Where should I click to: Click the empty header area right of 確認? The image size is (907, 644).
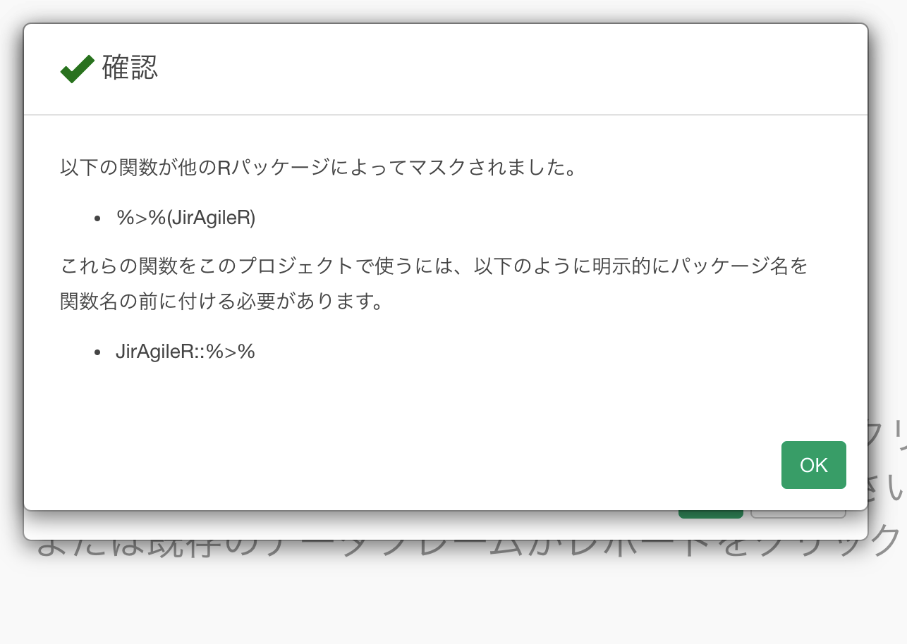click(494, 68)
